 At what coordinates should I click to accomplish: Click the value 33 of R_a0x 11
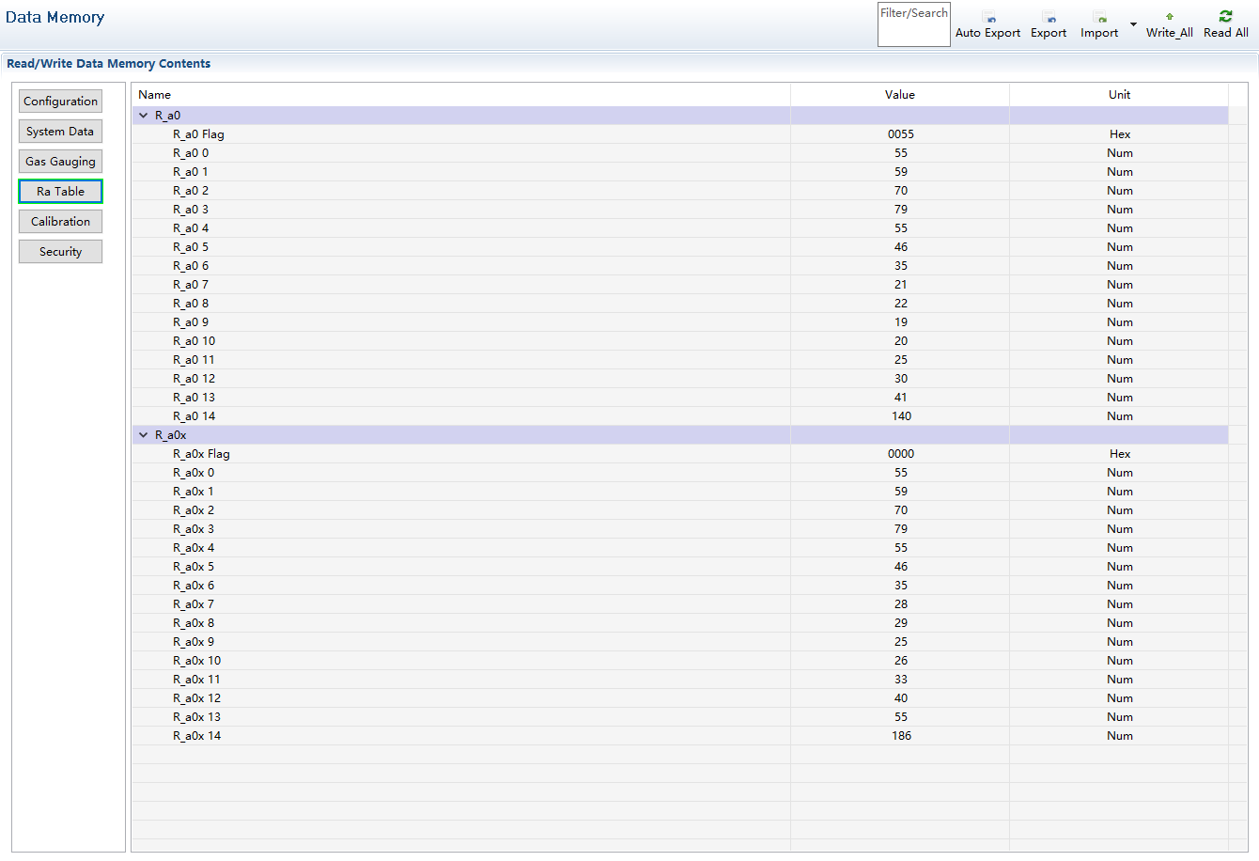click(x=901, y=680)
